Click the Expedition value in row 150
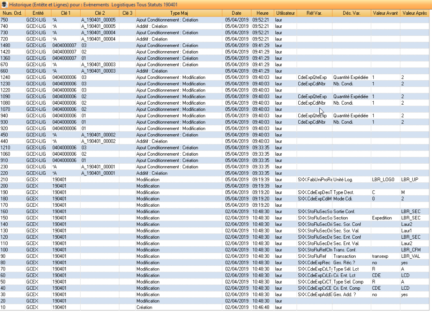This screenshot has width=432, height=313. tap(382, 218)
